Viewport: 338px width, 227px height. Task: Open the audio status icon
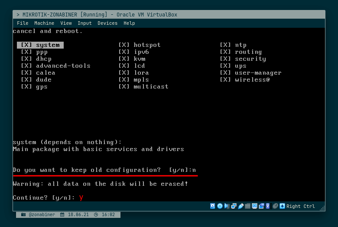[227, 206]
